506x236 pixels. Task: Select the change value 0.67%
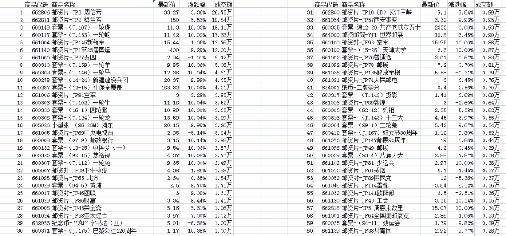click(467, 57)
